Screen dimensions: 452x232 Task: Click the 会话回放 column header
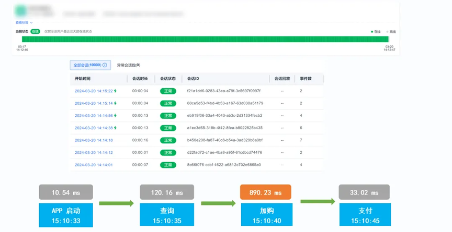pyautogui.click(x=282, y=79)
